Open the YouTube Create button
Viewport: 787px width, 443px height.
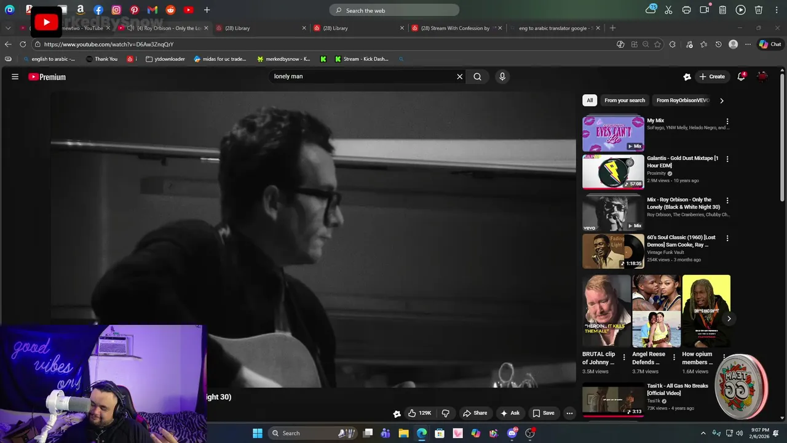tap(712, 77)
